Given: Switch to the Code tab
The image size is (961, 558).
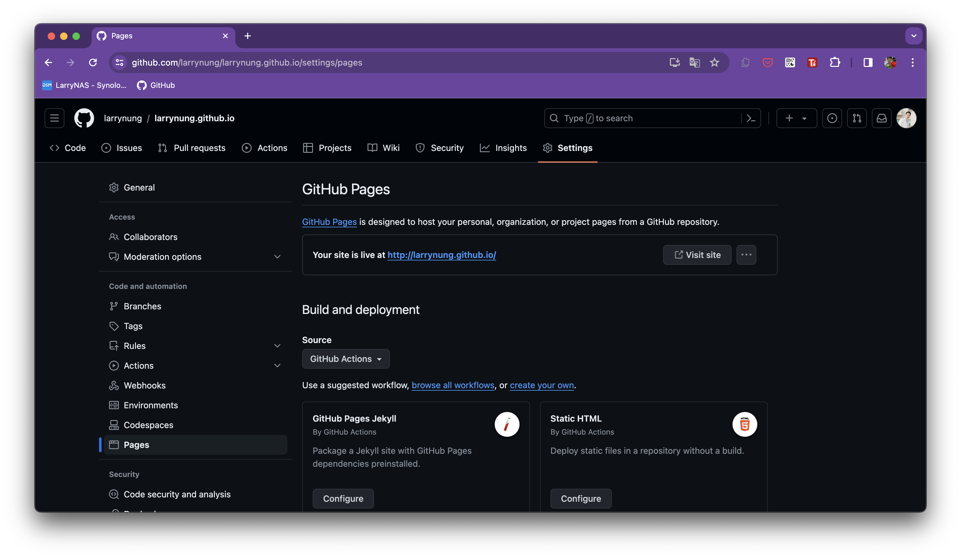Looking at the screenshot, I should click(68, 148).
